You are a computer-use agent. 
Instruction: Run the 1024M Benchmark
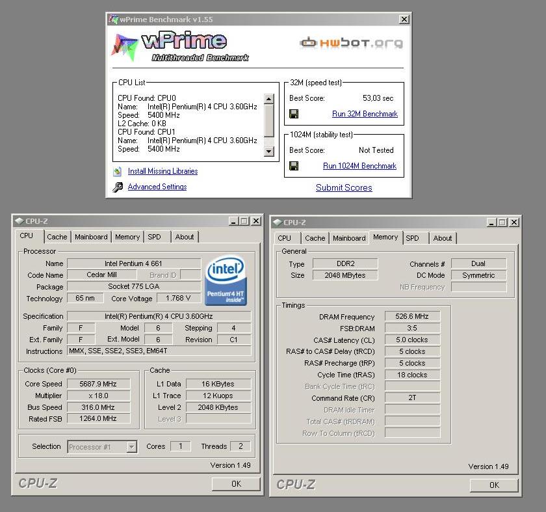tap(359, 166)
